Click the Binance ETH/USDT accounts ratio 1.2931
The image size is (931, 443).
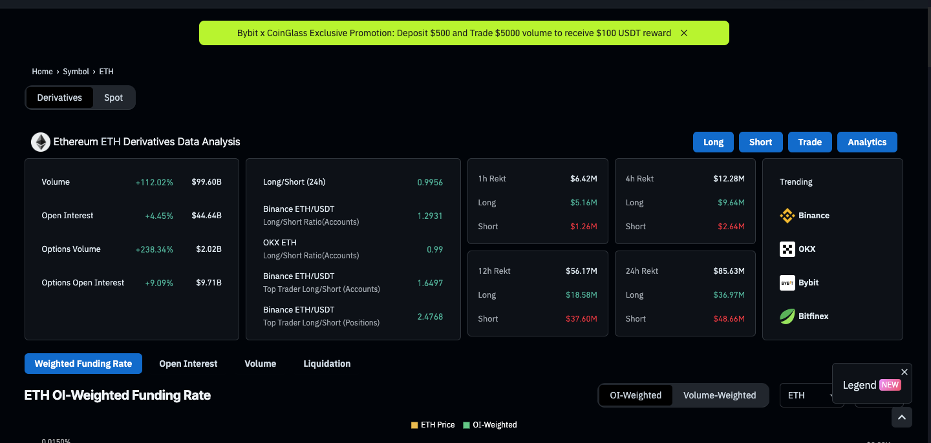[430, 216]
